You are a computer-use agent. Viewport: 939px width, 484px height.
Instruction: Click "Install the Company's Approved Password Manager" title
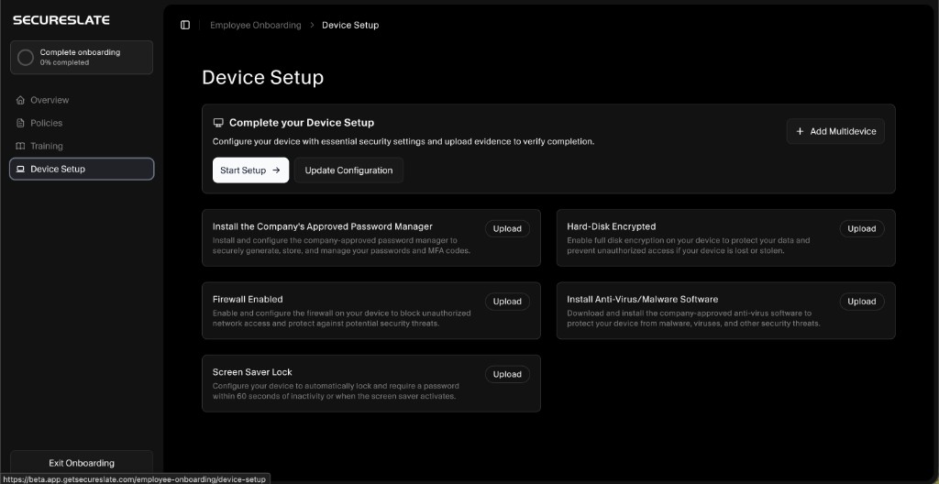coord(322,226)
